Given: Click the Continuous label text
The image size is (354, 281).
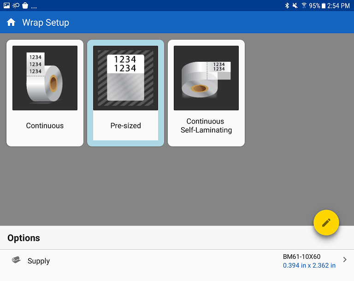Looking at the screenshot, I should [45, 126].
